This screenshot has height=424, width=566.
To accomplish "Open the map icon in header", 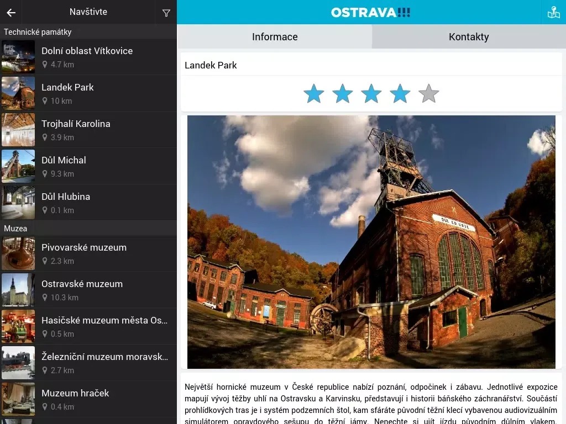I will (x=553, y=12).
